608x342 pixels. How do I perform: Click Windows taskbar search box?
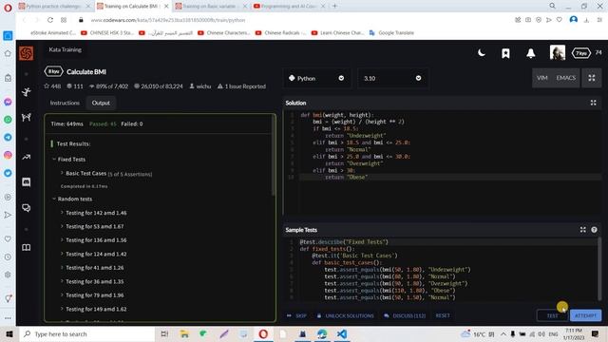(x=86, y=333)
